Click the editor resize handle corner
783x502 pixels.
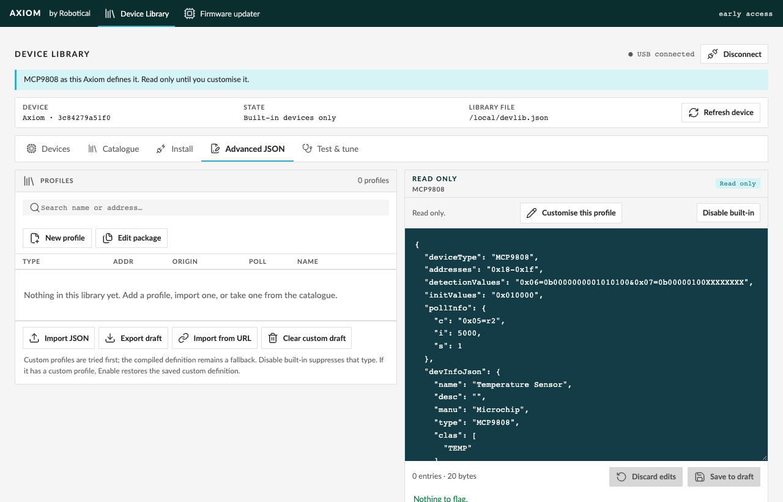[764, 457]
